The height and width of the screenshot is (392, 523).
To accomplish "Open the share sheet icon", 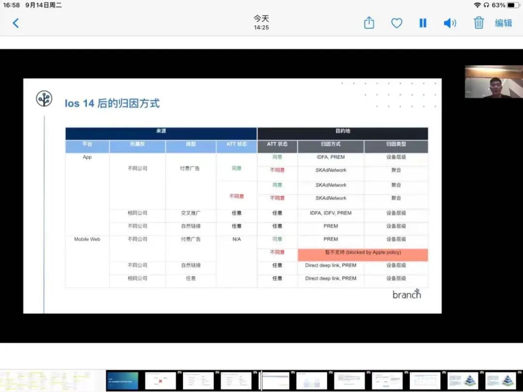I will tap(369, 23).
